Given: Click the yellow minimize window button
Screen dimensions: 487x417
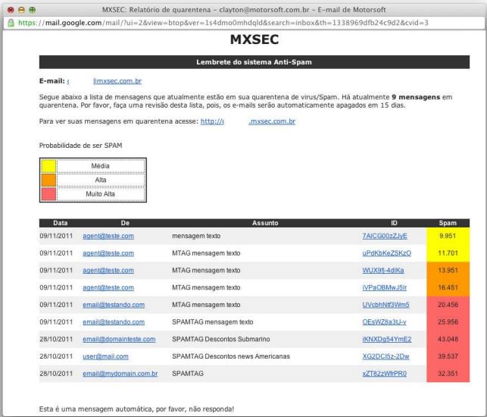Looking at the screenshot, I should click(x=20, y=8).
